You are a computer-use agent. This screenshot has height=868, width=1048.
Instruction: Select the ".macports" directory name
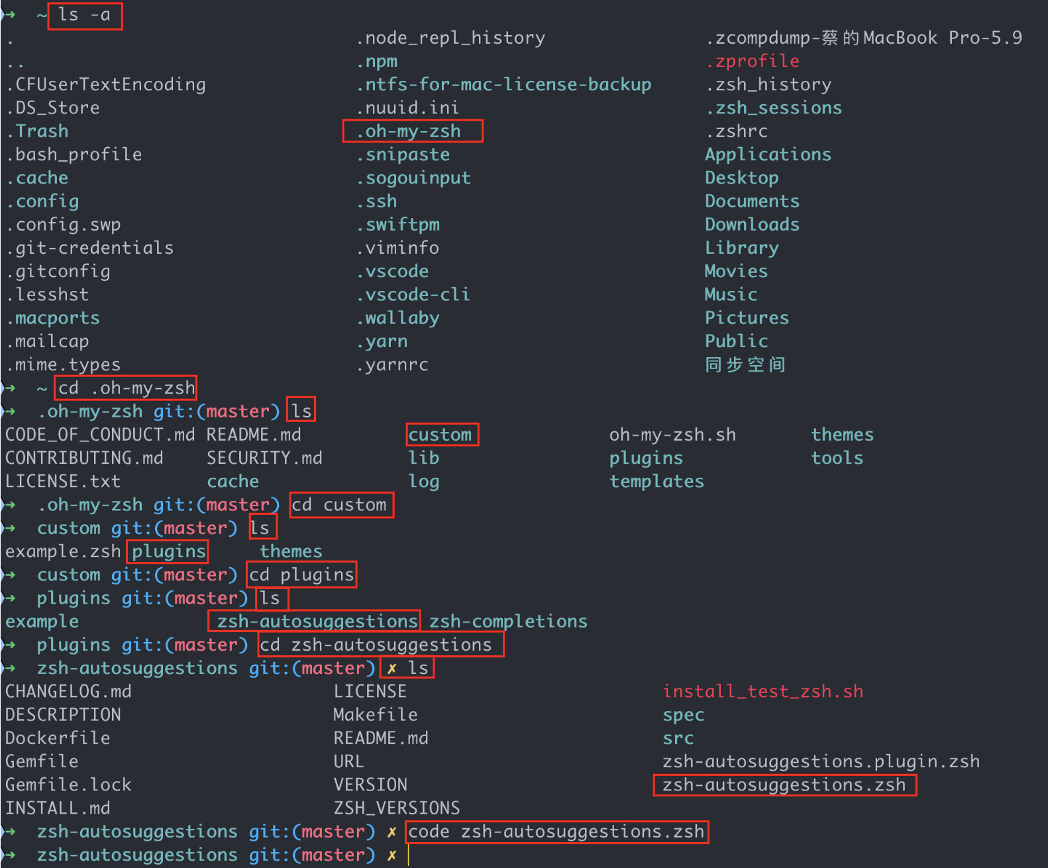(x=53, y=318)
